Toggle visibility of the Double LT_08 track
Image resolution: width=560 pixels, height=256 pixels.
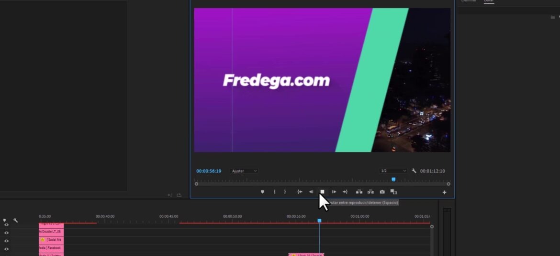coord(6,233)
